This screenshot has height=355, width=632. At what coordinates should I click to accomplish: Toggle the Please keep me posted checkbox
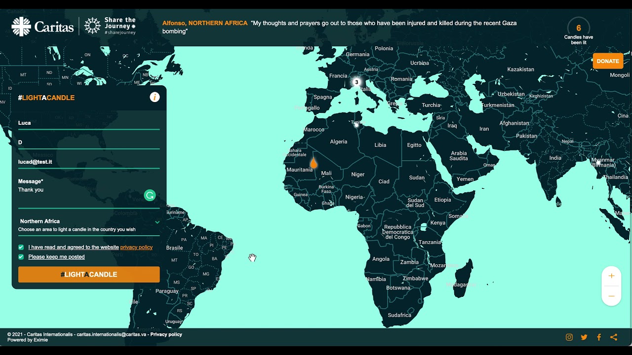[21, 257]
